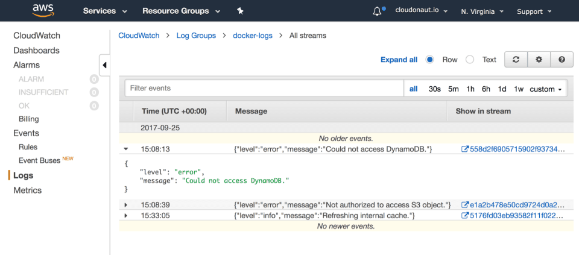579x255 pixels.
Task: Expand the 15:33:05 log event row
Action: [x=126, y=216]
